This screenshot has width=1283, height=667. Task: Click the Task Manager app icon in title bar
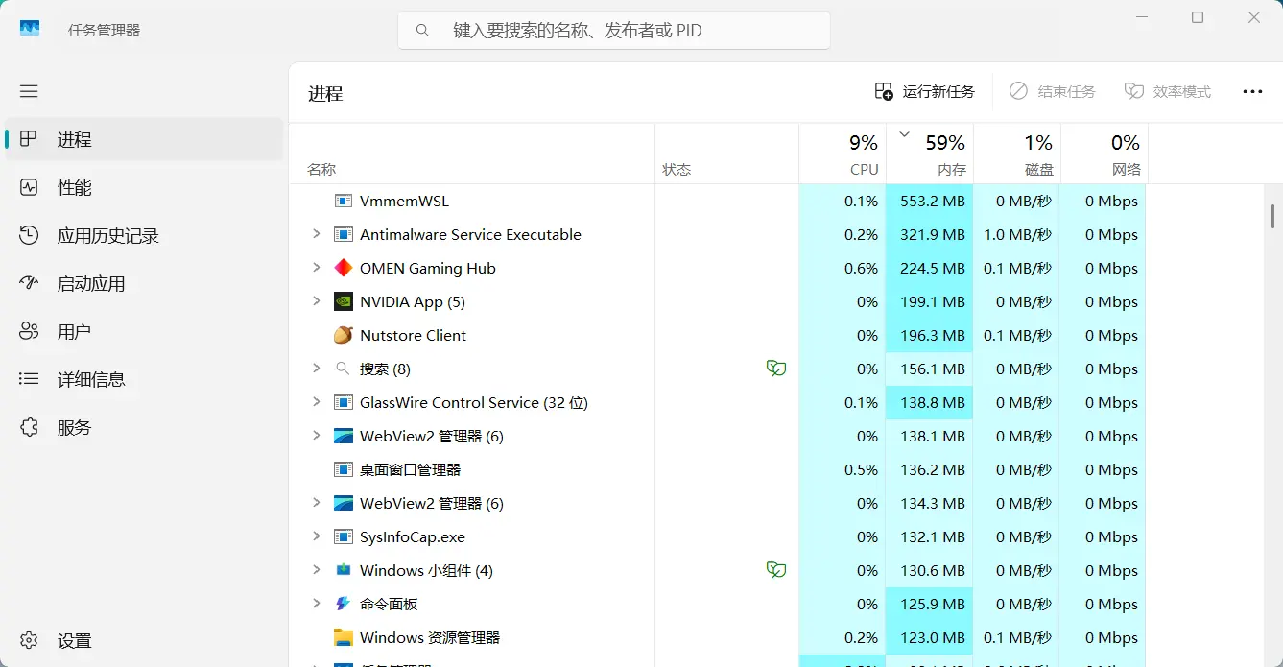(30, 29)
